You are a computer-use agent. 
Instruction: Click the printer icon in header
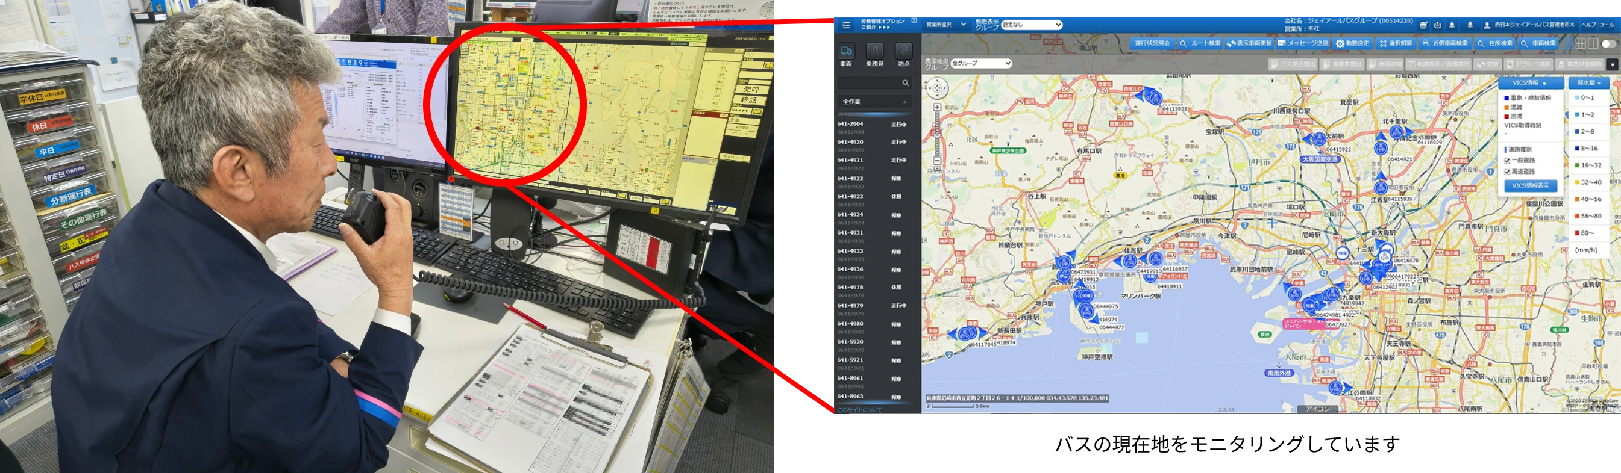[x=1423, y=25]
